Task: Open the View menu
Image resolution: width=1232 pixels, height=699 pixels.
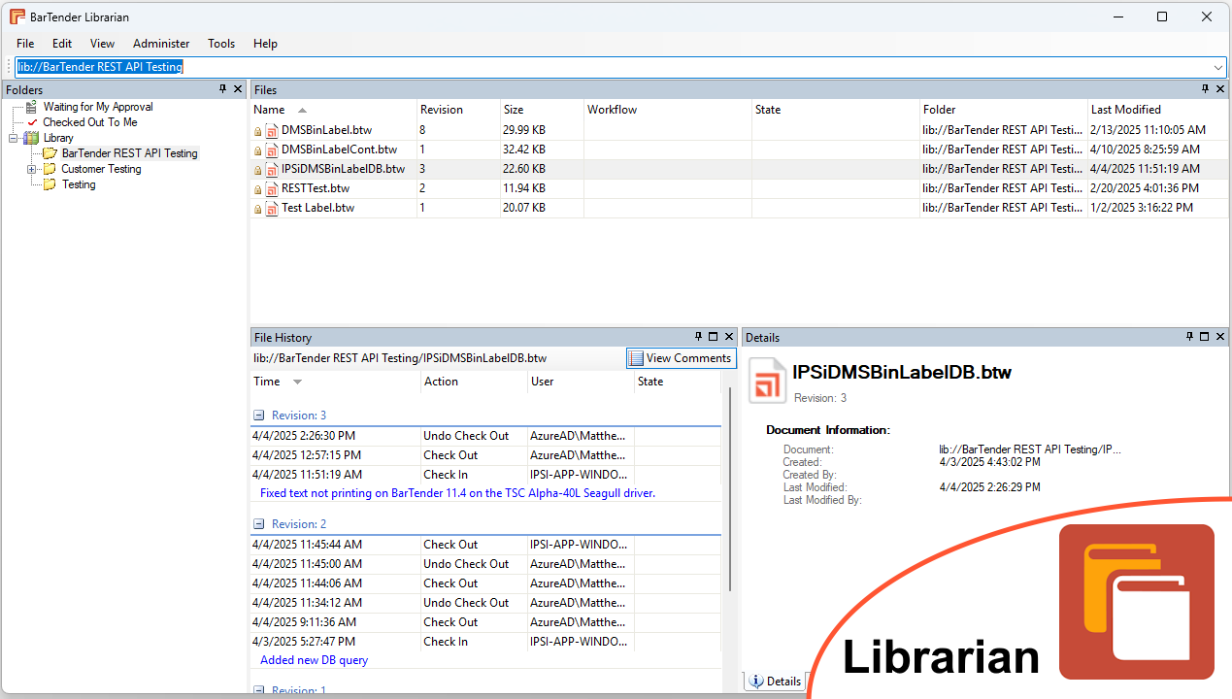Action: pos(102,44)
